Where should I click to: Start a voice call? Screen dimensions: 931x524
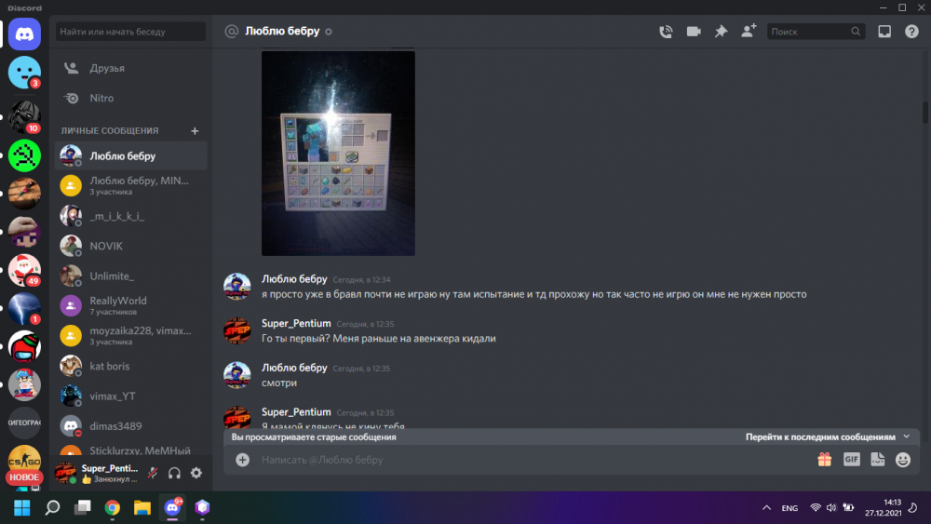tap(666, 32)
